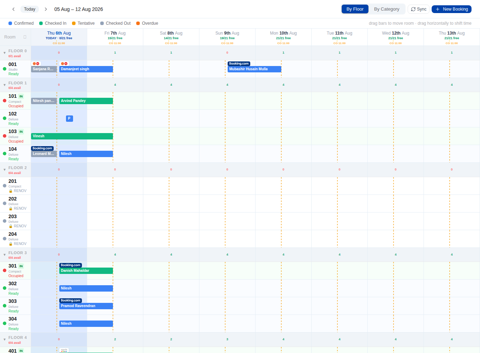Click the blue P marker in room 102
Image resolution: width=480 pixels, height=353 pixels.
(x=70, y=119)
